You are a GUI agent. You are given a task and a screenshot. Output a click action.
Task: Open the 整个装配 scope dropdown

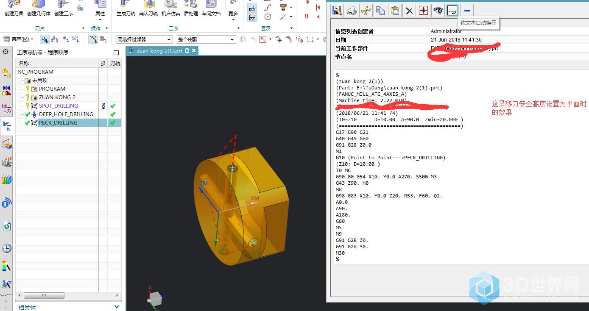206,39
